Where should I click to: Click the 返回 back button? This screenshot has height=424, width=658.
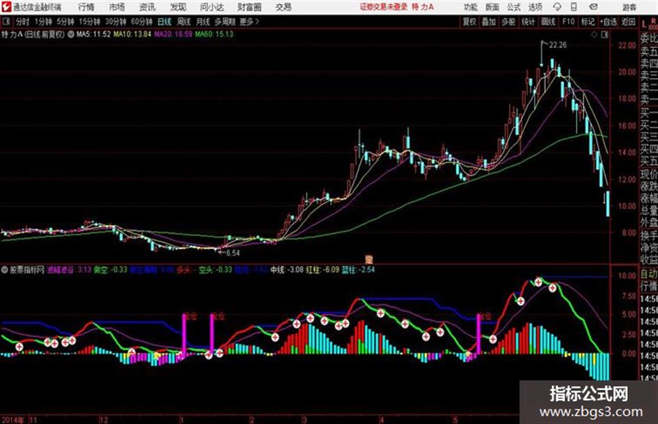coord(628,22)
